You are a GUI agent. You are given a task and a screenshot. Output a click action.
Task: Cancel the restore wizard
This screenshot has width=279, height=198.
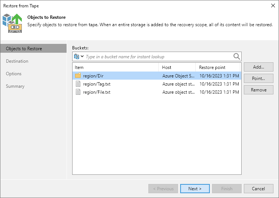[259, 189]
